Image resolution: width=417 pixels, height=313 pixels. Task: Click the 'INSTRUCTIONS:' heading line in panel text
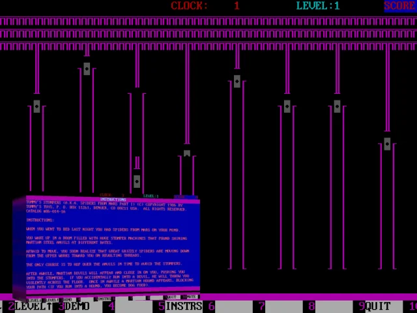(40, 220)
